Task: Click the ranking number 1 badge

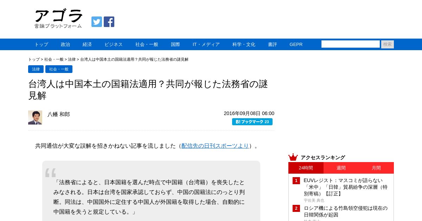Action: pyautogui.click(x=296, y=181)
